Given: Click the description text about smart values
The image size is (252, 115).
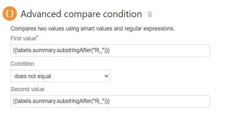Looking at the screenshot, I should point(93,29).
